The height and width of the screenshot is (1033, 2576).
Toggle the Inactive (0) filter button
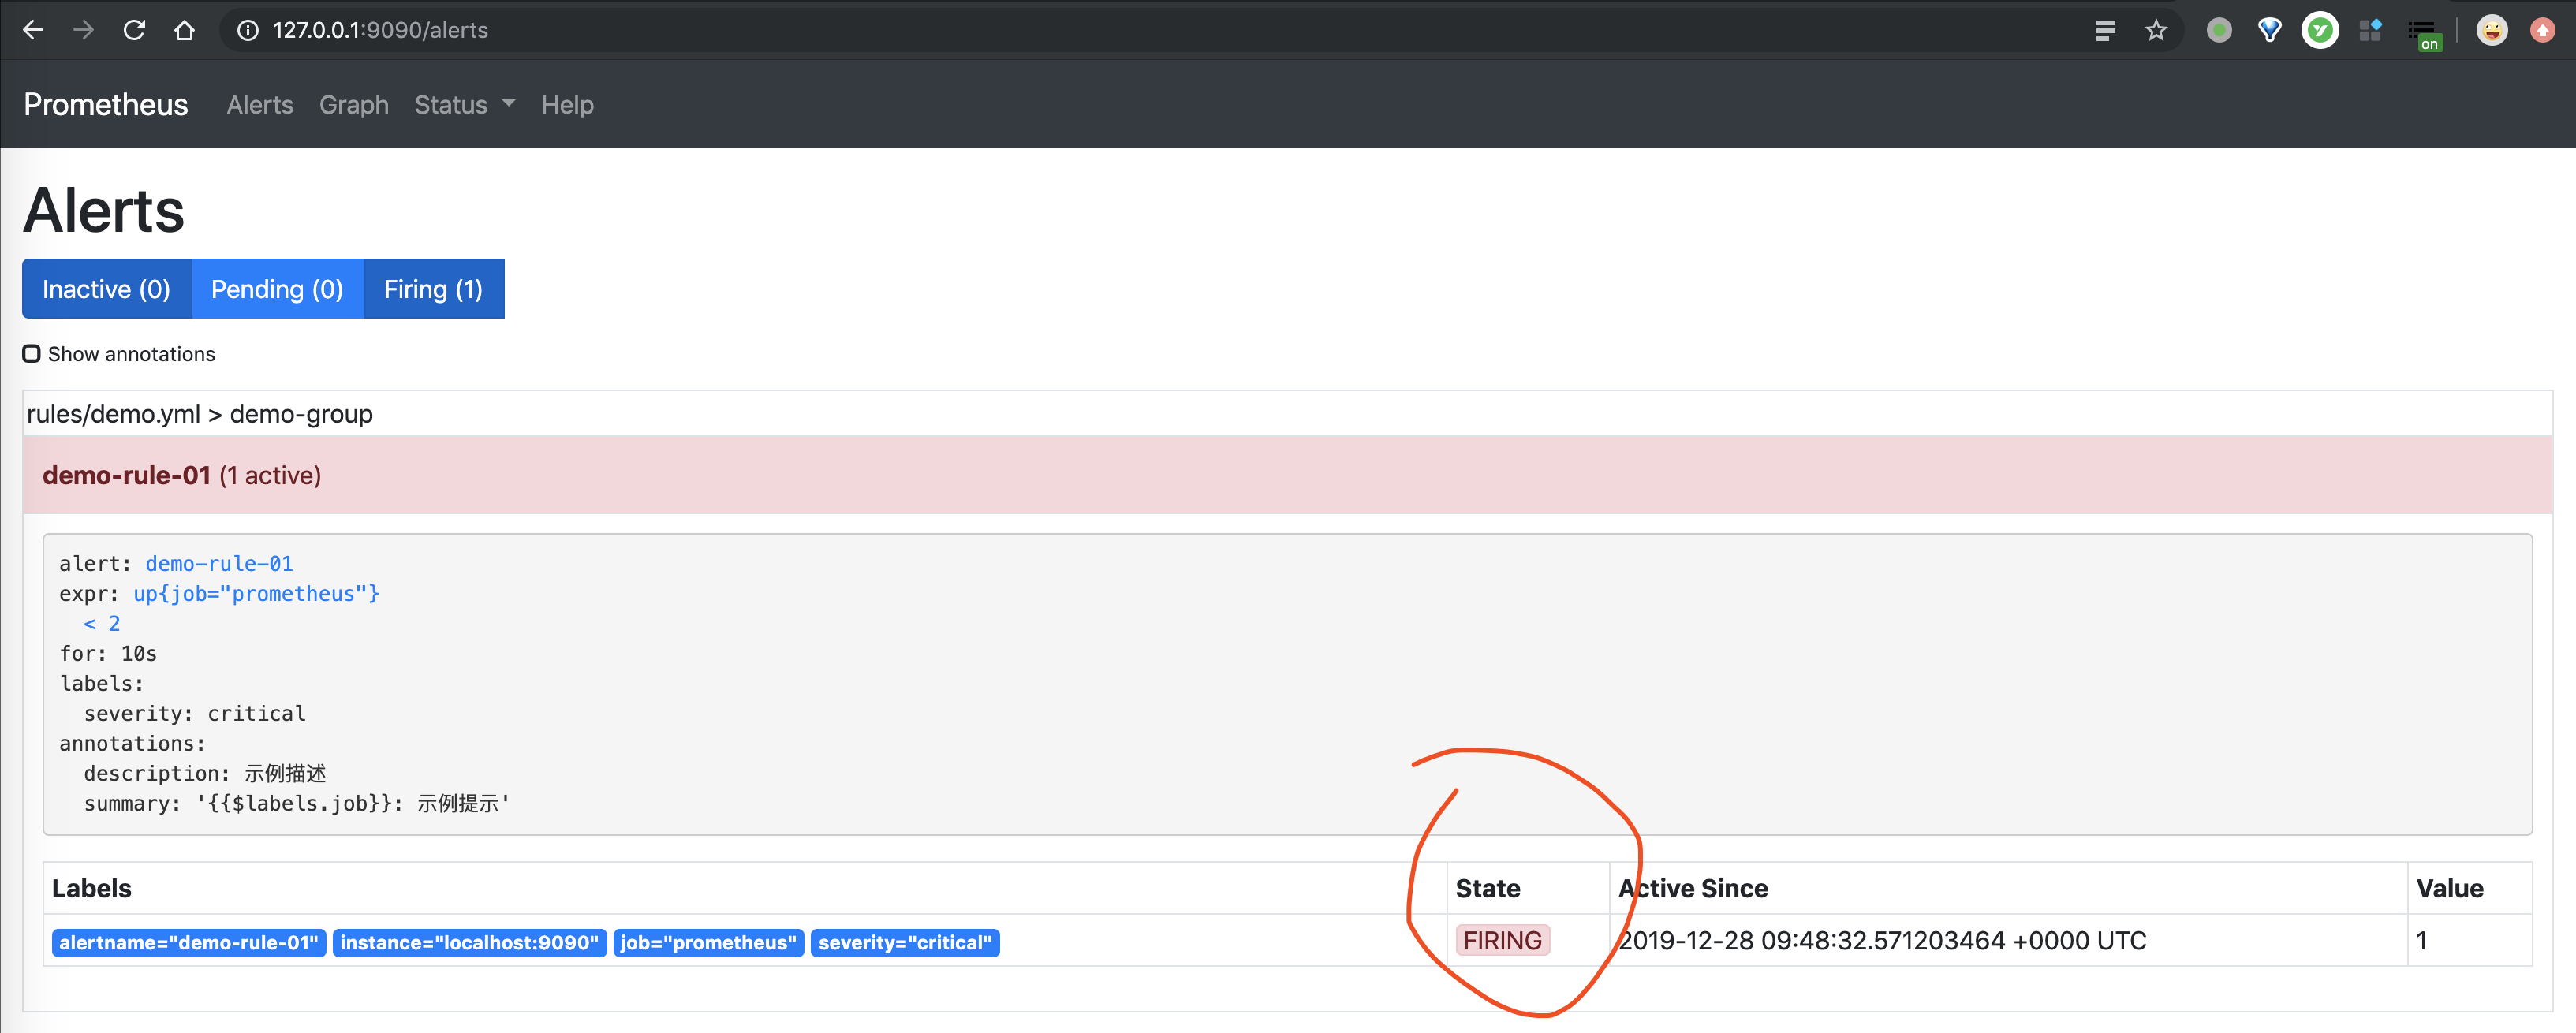106,289
